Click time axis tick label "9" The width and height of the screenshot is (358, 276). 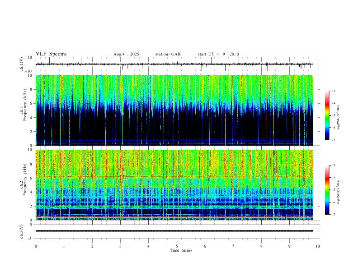pos(289,246)
